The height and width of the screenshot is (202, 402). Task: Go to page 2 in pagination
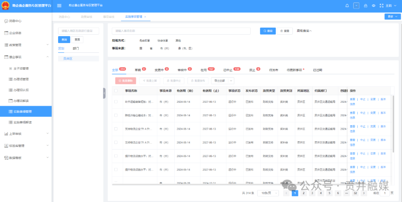(303, 193)
